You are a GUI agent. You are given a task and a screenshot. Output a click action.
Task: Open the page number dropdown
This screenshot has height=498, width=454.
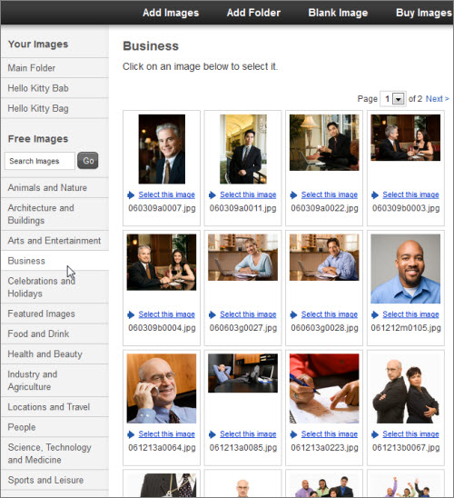[398, 99]
